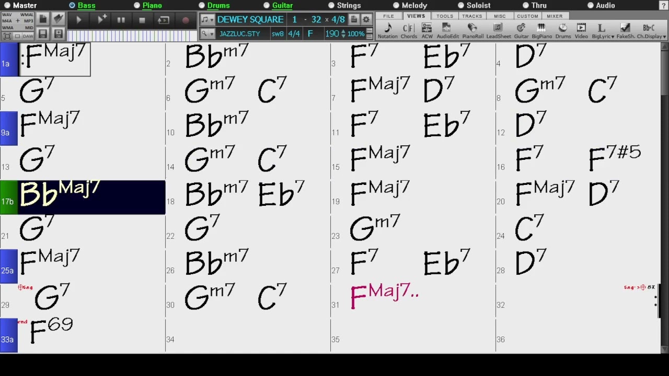669x376 pixels.
Task: Select the F7#5 chord in bar 16
Action: click(615, 158)
